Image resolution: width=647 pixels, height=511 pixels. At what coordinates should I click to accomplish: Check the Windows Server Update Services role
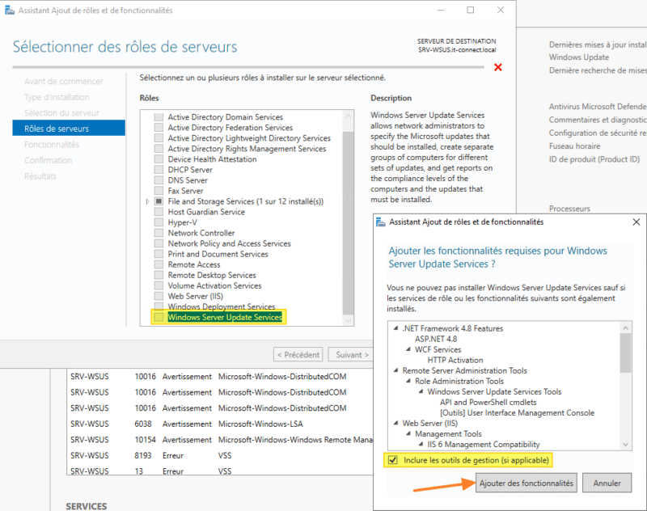click(x=159, y=318)
